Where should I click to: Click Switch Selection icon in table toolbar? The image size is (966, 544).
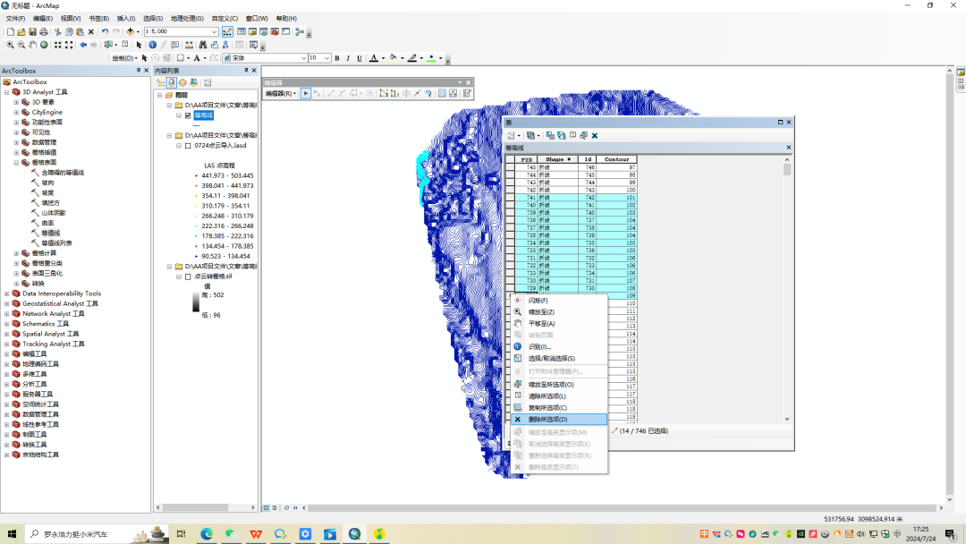pyautogui.click(x=561, y=135)
